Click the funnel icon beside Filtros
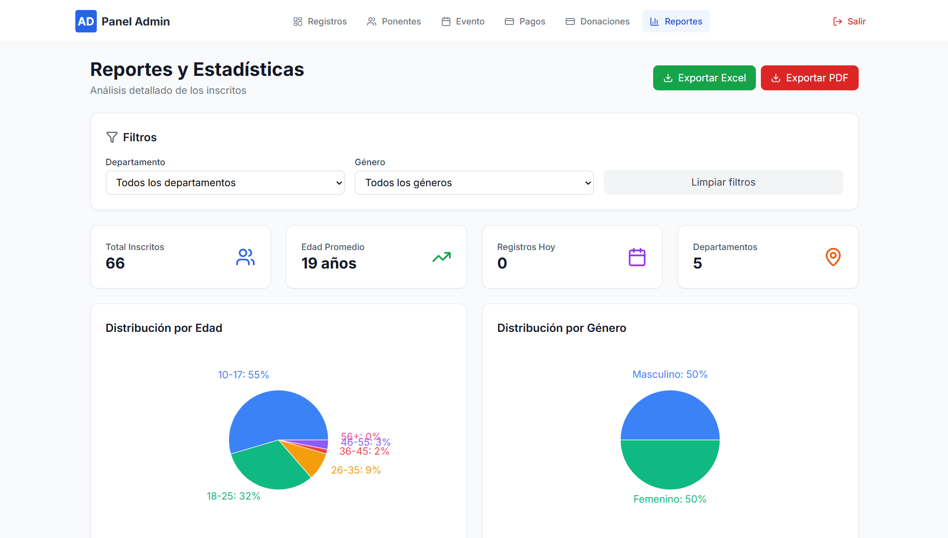Screen dimensions: 948x538 112,137
